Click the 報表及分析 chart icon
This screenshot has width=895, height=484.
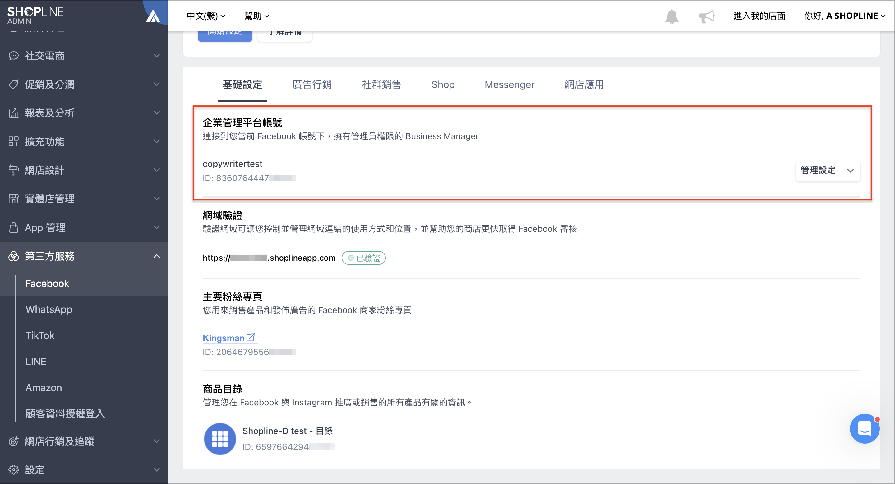pyautogui.click(x=14, y=113)
